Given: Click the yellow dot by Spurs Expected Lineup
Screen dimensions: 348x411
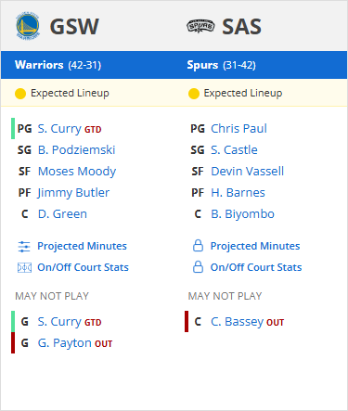Looking at the screenshot, I should (194, 94).
